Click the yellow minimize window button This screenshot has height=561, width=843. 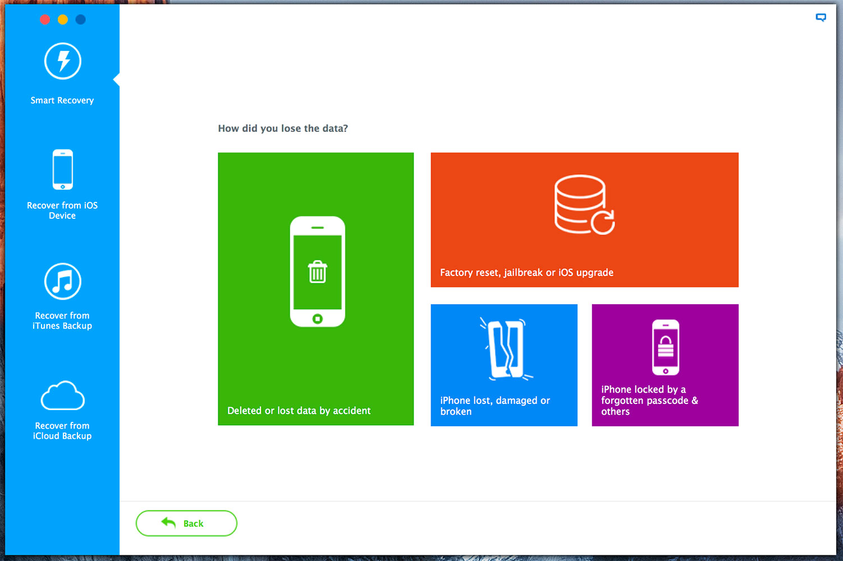point(63,20)
